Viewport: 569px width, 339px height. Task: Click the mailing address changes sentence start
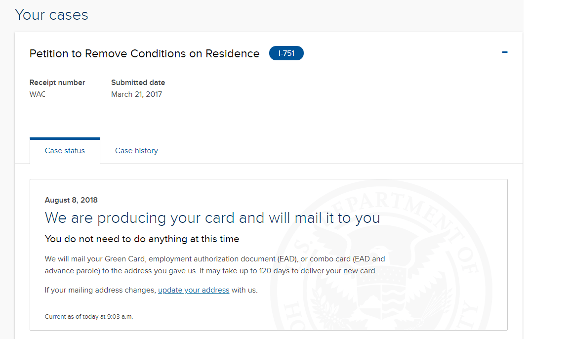coord(100,290)
